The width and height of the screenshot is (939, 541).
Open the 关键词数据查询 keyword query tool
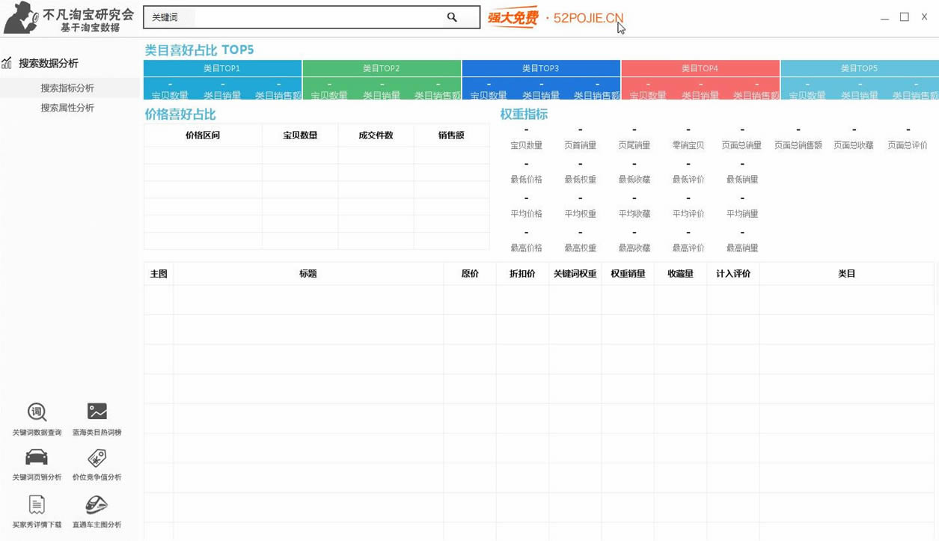[37, 412]
